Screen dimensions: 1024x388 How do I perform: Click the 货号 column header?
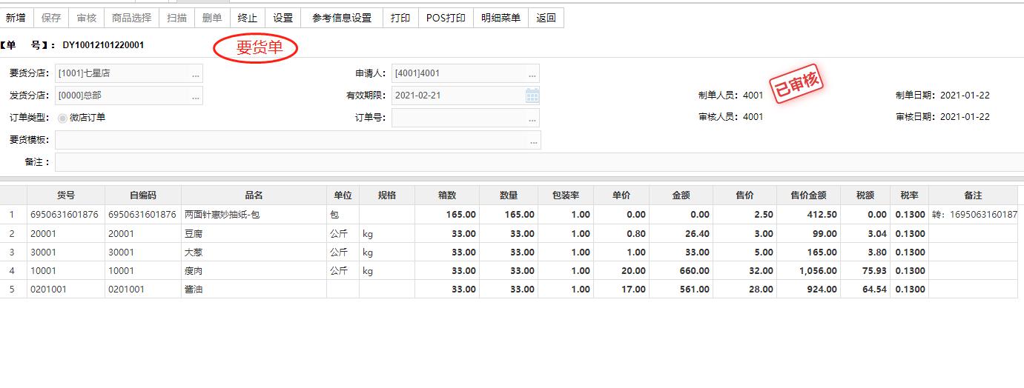[x=66, y=195]
